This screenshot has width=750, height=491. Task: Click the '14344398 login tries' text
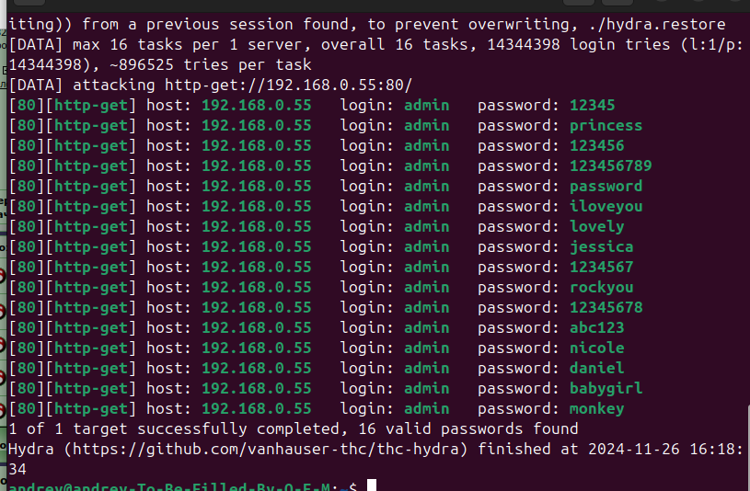coord(578,44)
